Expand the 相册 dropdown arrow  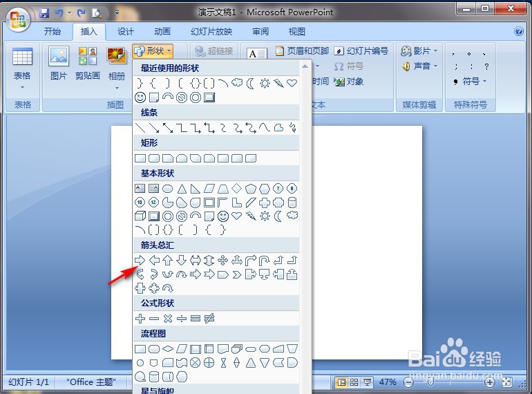pos(117,88)
